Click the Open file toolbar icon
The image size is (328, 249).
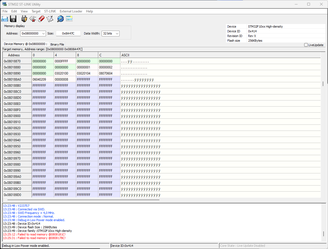pyautogui.click(x=5, y=19)
